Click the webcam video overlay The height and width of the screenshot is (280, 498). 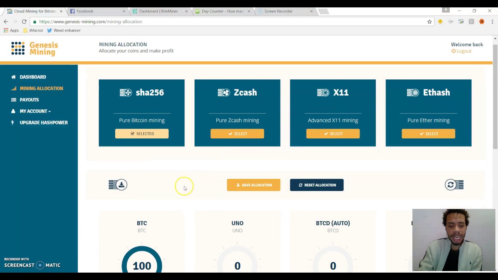point(454,240)
